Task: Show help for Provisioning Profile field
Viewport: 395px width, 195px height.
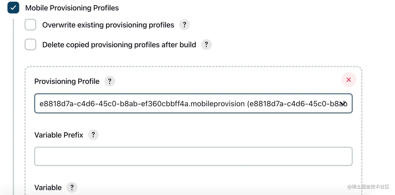Action: click(x=110, y=81)
